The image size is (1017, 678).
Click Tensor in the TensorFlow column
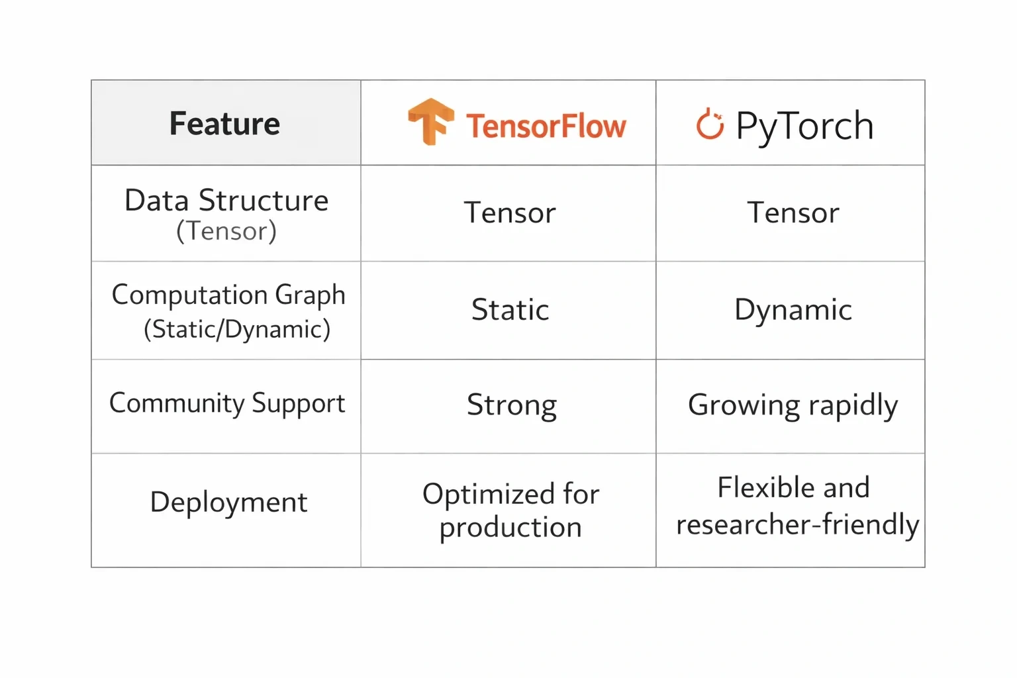point(510,213)
